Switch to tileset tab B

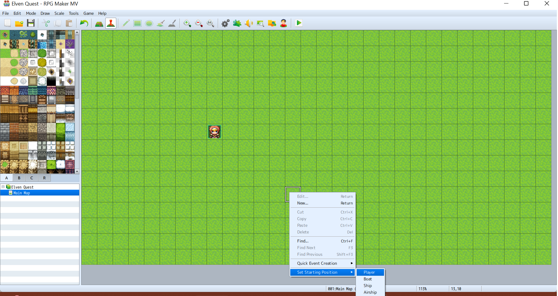coord(19,178)
